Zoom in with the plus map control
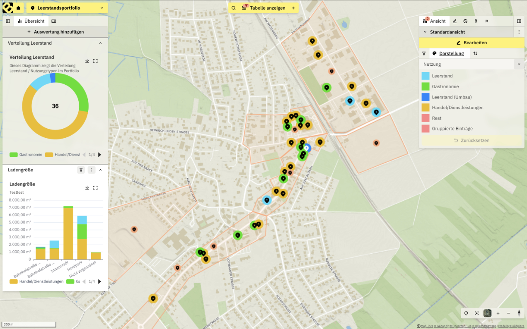 click(x=498, y=313)
